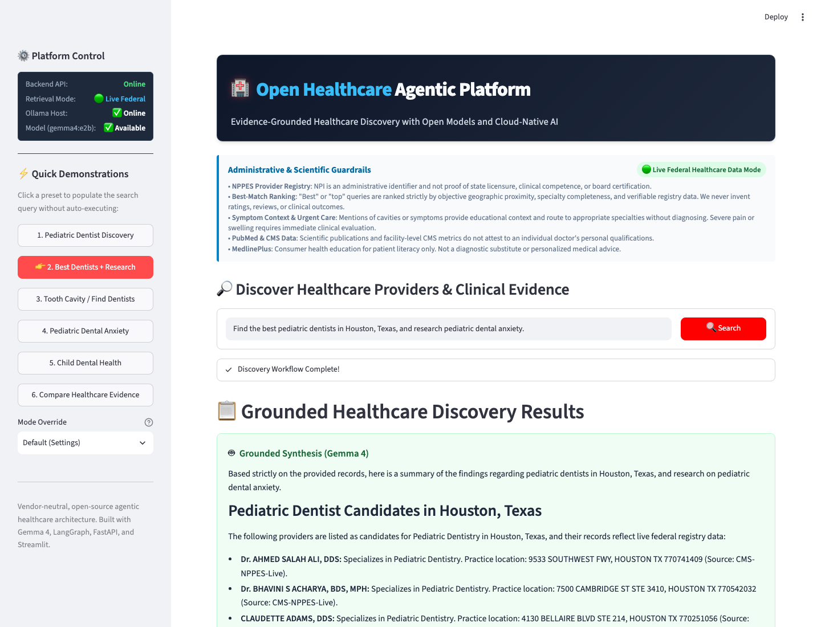The height and width of the screenshot is (627, 821).
Task: Open the Mode Override dropdown
Action: (x=86, y=443)
